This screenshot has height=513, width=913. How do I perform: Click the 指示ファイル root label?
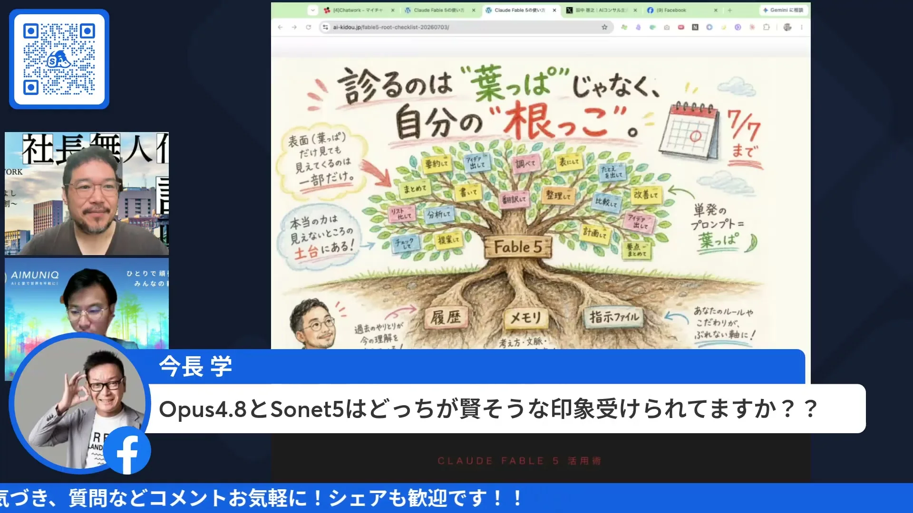[614, 317]
